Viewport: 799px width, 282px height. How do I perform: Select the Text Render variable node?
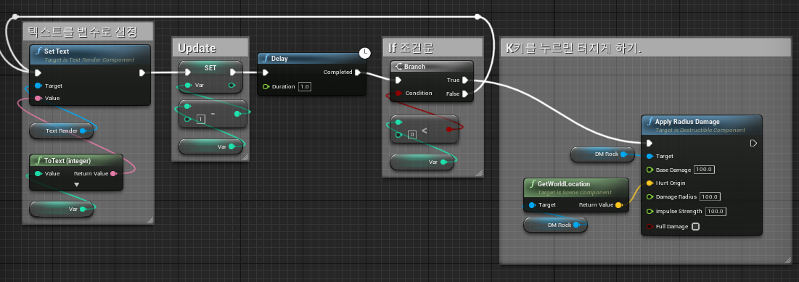tap(62, 130)
